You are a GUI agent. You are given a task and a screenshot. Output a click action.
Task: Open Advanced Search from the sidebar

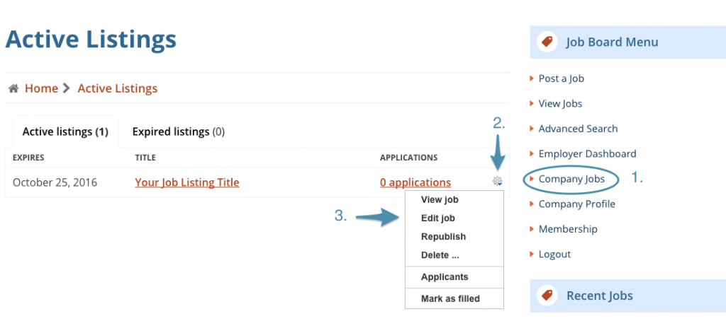pos(578,129)
